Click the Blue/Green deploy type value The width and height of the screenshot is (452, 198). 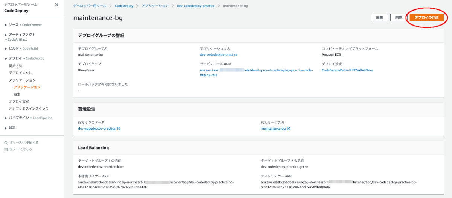[87, 70]
